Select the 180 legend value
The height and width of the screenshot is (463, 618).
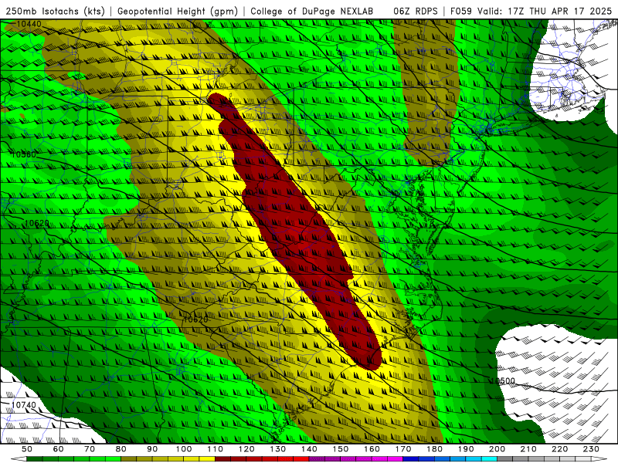click(435, 449)
